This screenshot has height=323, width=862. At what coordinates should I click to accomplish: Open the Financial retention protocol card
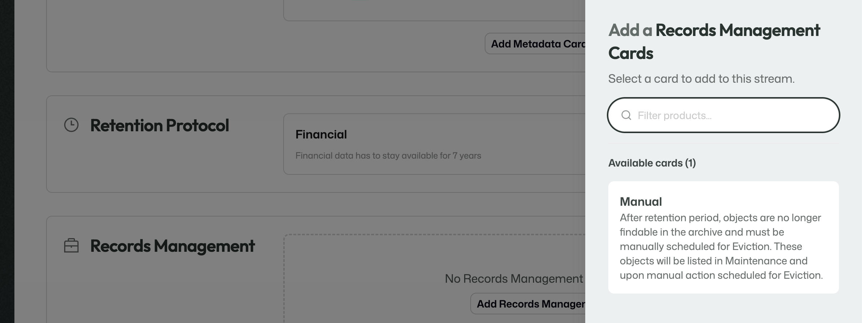(x=434, y=144)
